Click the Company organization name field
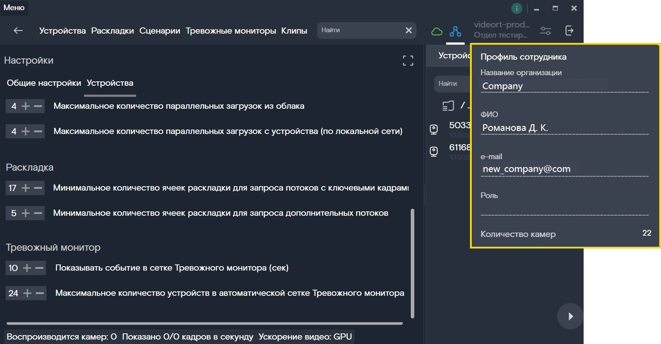Image resolution: width=661 pixels, height=344 pixels. pos(565,86)
